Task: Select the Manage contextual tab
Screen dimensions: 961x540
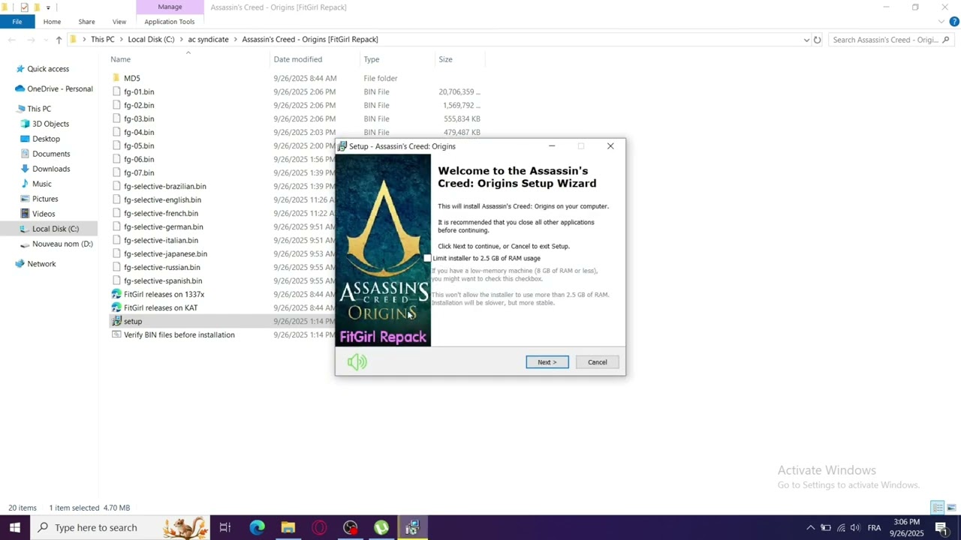Action: 170,7
